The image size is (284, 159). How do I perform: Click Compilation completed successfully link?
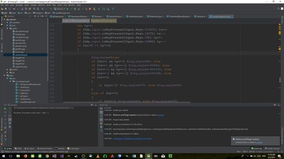[132, 139]
